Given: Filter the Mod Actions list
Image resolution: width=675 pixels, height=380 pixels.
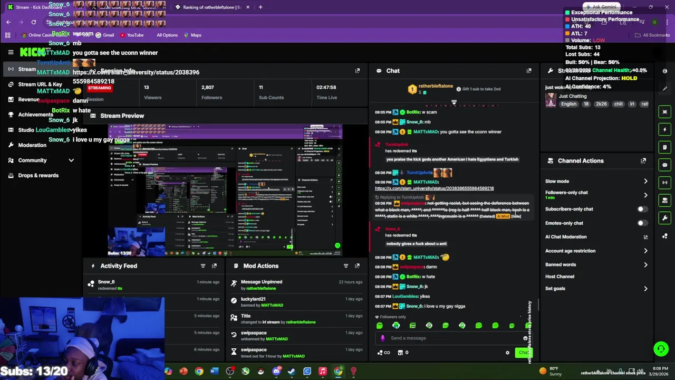Looking at the screenshot, I should 346,266.
